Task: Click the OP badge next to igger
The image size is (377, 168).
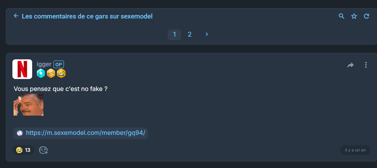Action: (x=59, y=64)
